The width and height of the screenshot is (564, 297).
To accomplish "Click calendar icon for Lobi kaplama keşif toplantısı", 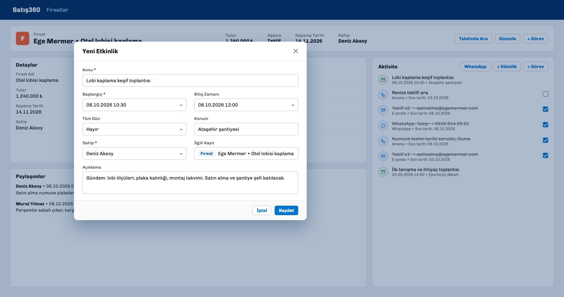I will point(383,80).
